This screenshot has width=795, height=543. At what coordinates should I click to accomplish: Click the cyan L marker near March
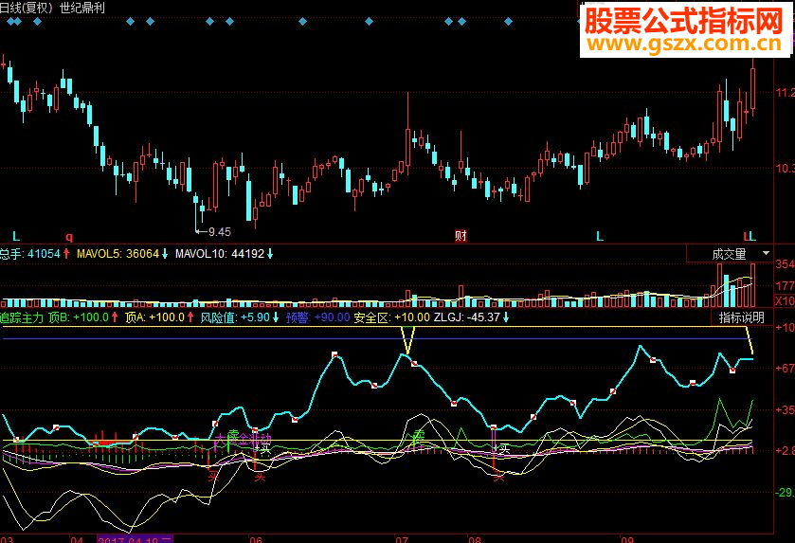[16, 236]
